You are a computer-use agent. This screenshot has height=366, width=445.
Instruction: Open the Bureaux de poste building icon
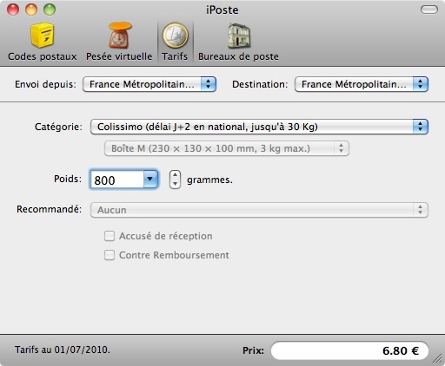pyautogui.click(x=238, y=36)
